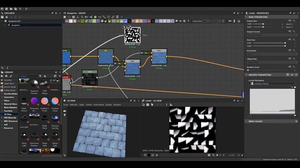
Task: Open the Lights menu in 3D View
Action: pos(82,105)
